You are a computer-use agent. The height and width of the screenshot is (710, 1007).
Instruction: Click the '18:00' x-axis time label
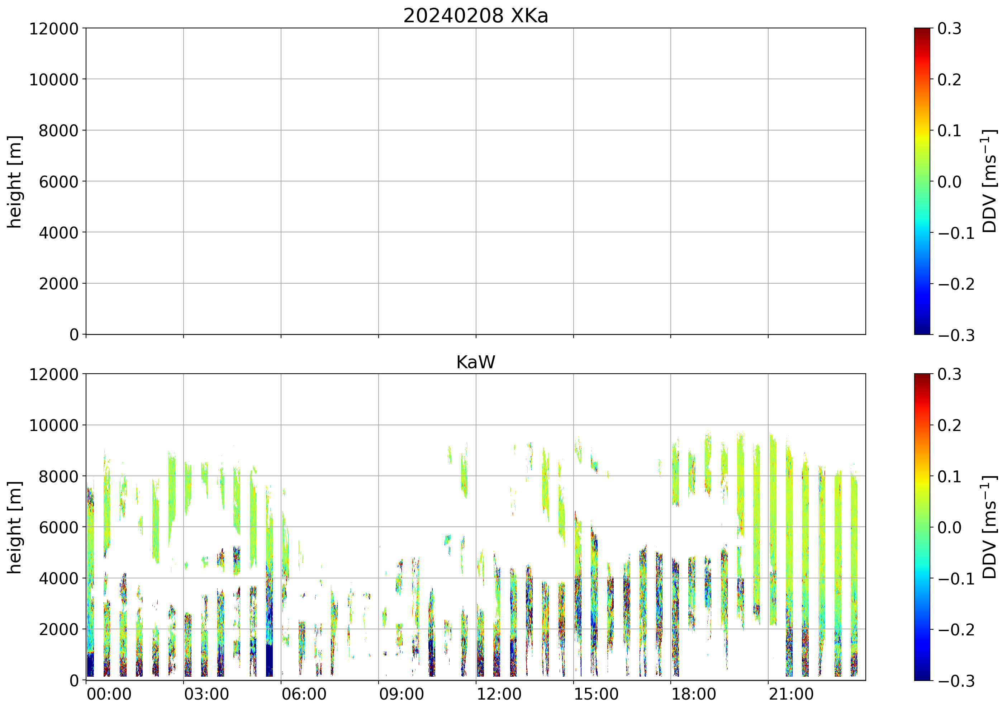pos(693,695)
